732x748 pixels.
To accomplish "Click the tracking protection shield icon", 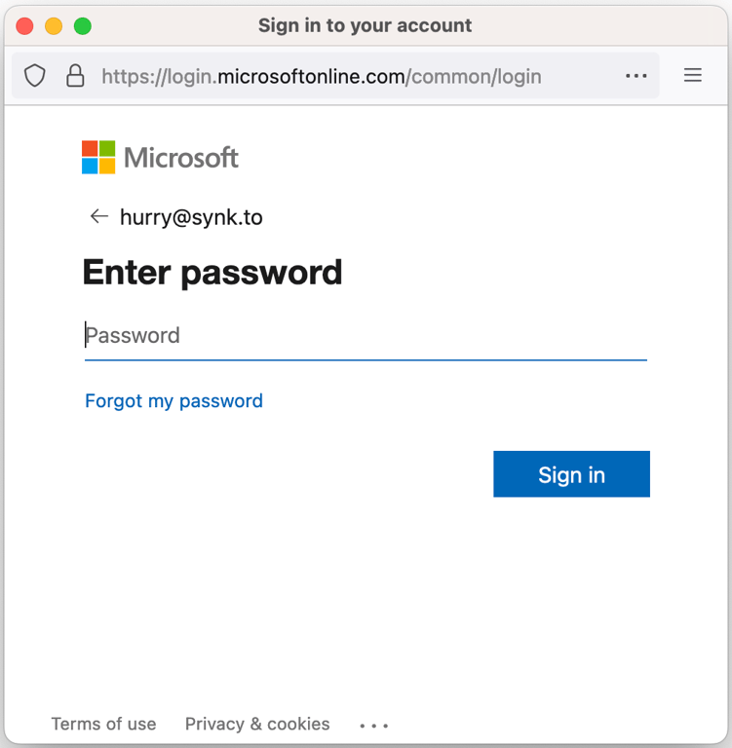I will pos(35,76).
